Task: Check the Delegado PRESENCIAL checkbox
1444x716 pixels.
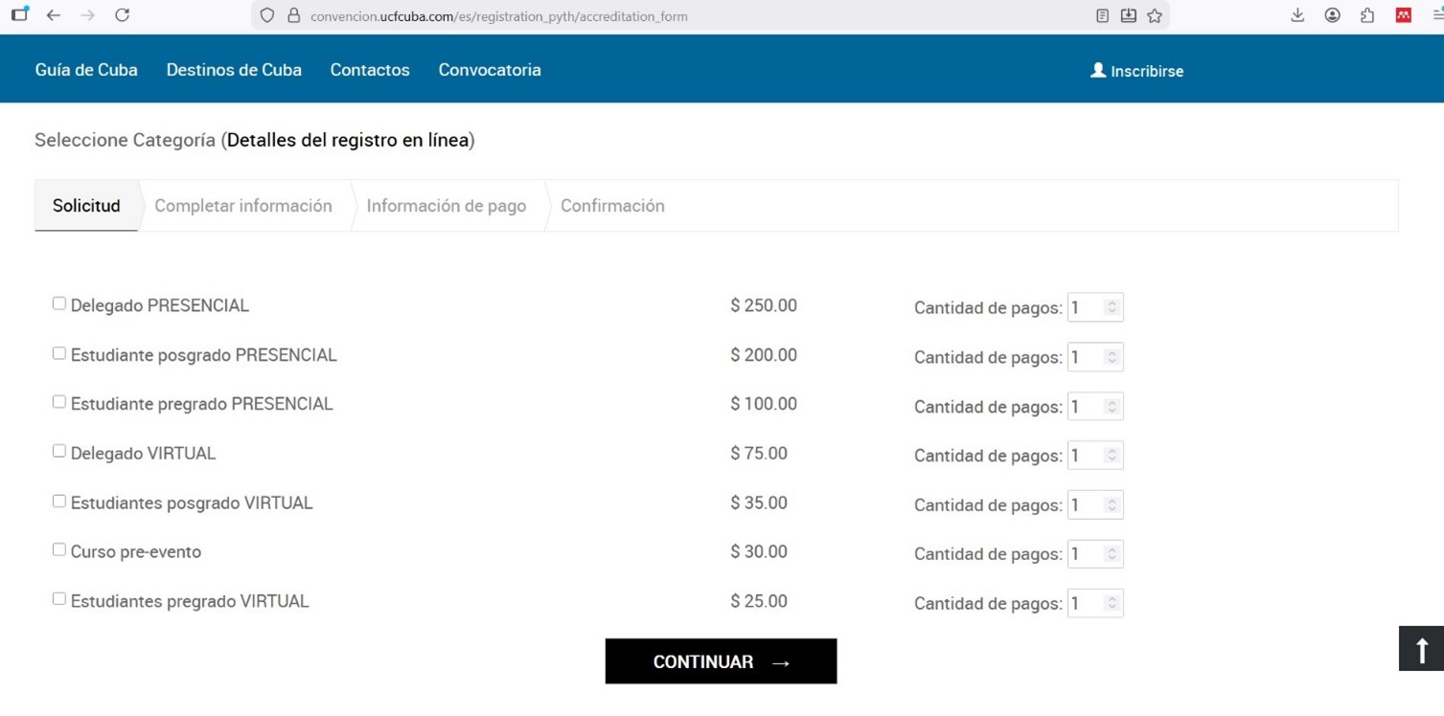Action: click(59, 303)
